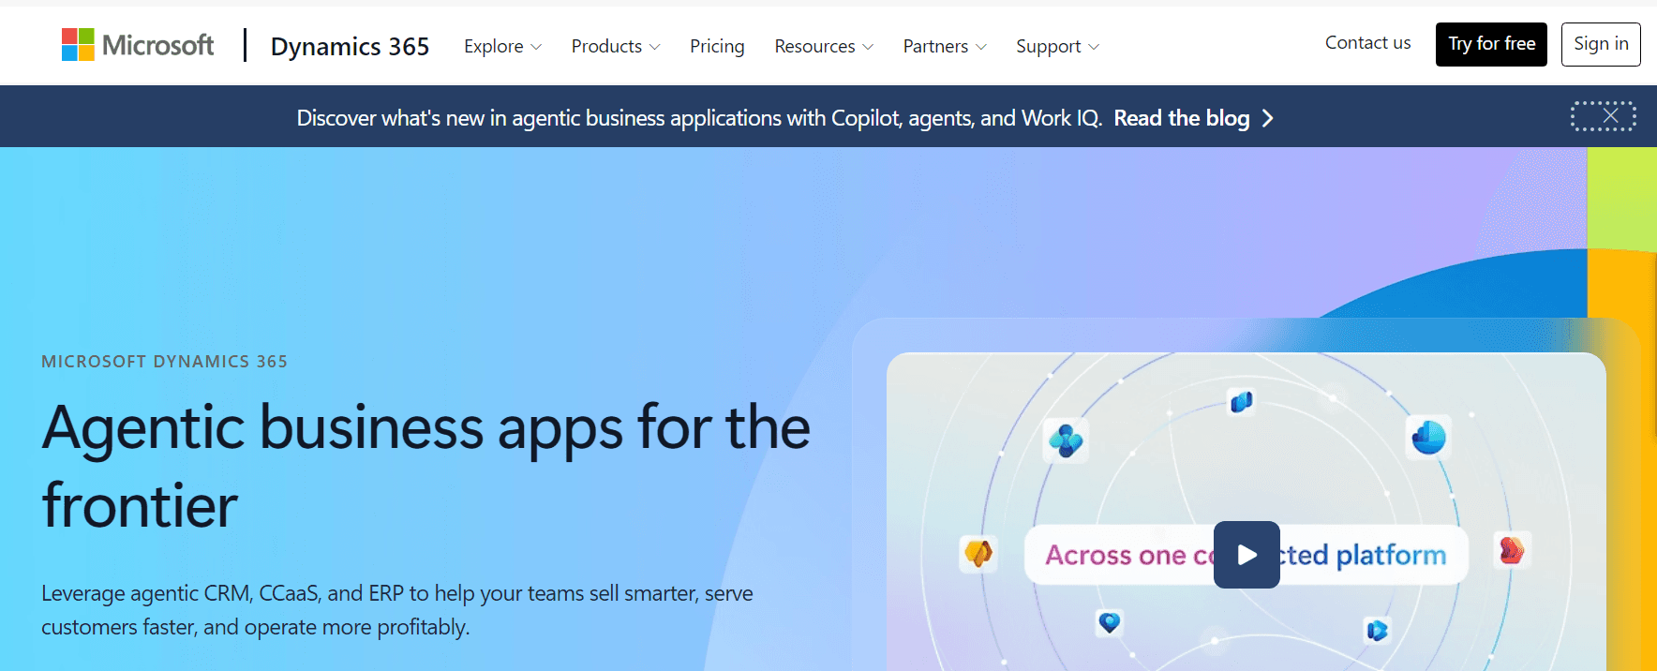
Task: Click the Try for free button
Action: pos(1491,44)
